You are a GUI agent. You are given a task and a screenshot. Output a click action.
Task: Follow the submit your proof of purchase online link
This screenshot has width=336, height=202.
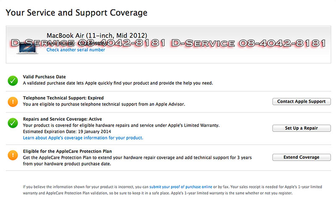[x=181, y=186]
